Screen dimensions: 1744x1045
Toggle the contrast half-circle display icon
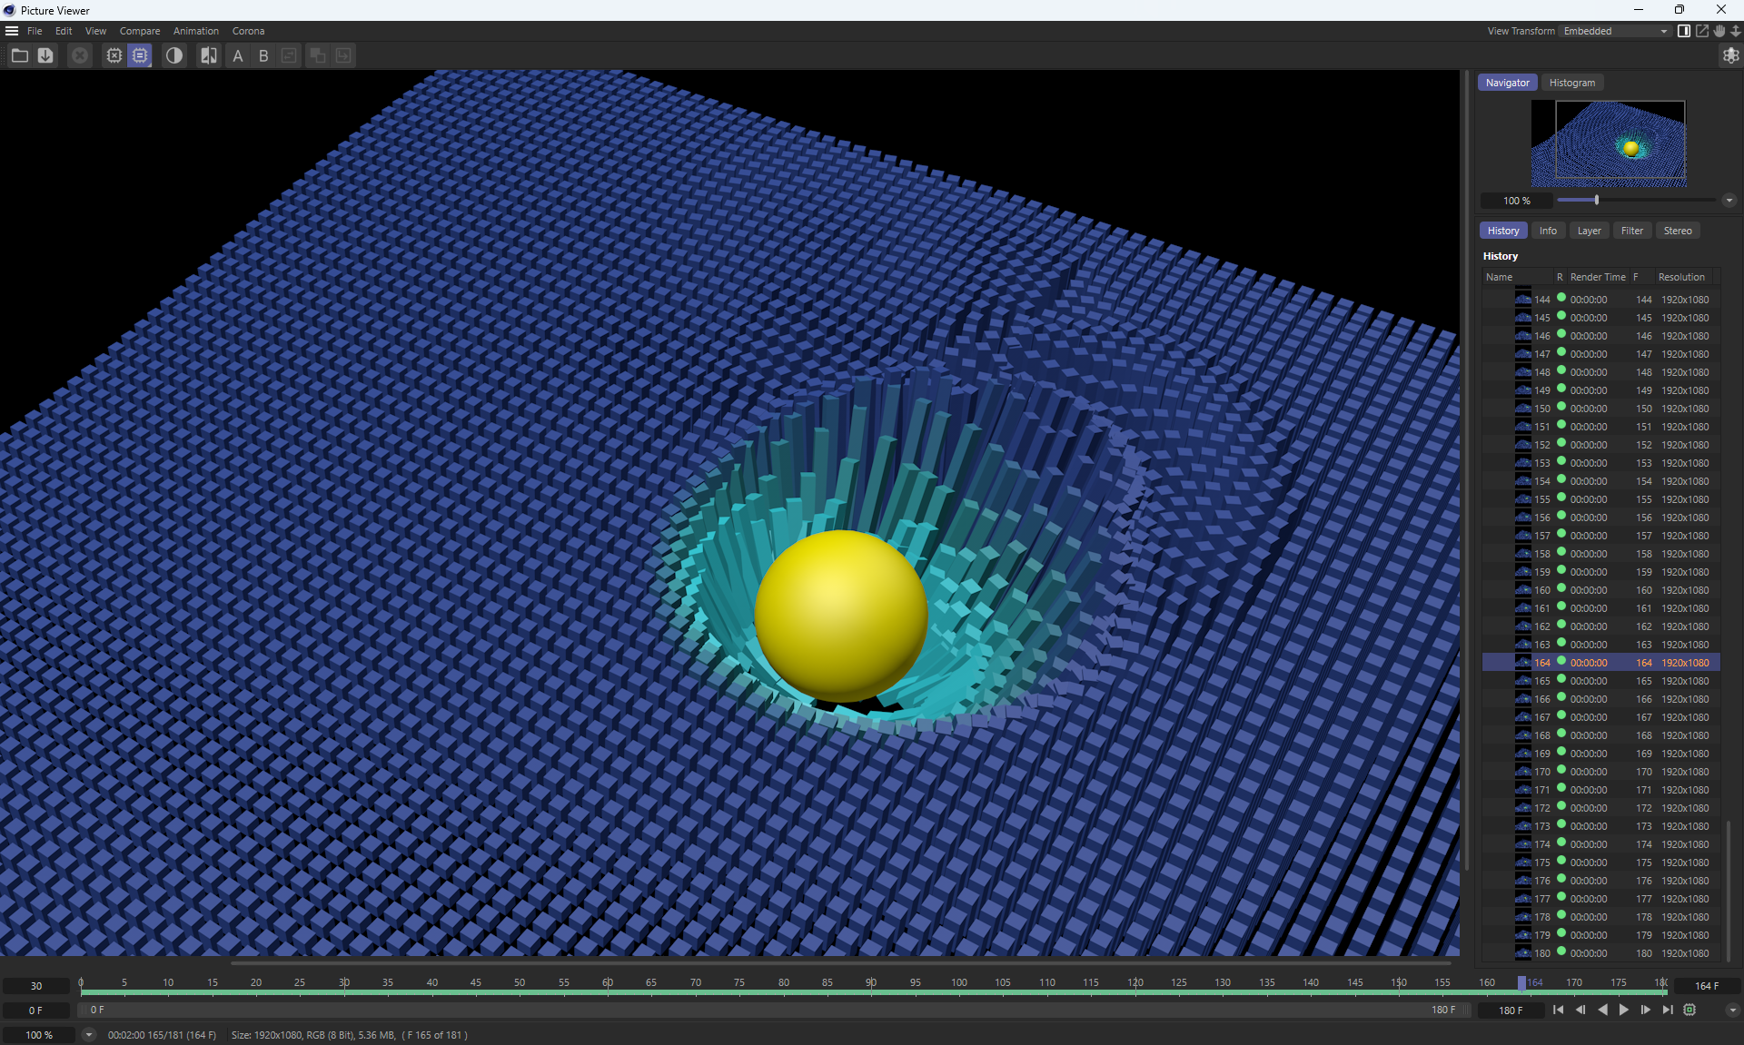pyautogui.click(x=173, y=56)
